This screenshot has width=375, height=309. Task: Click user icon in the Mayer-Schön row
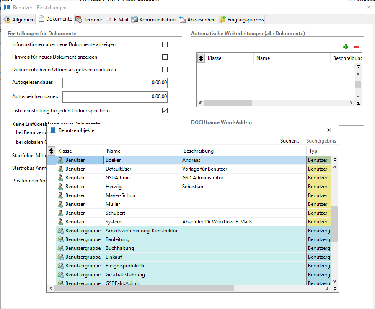(x=61, y=195)
